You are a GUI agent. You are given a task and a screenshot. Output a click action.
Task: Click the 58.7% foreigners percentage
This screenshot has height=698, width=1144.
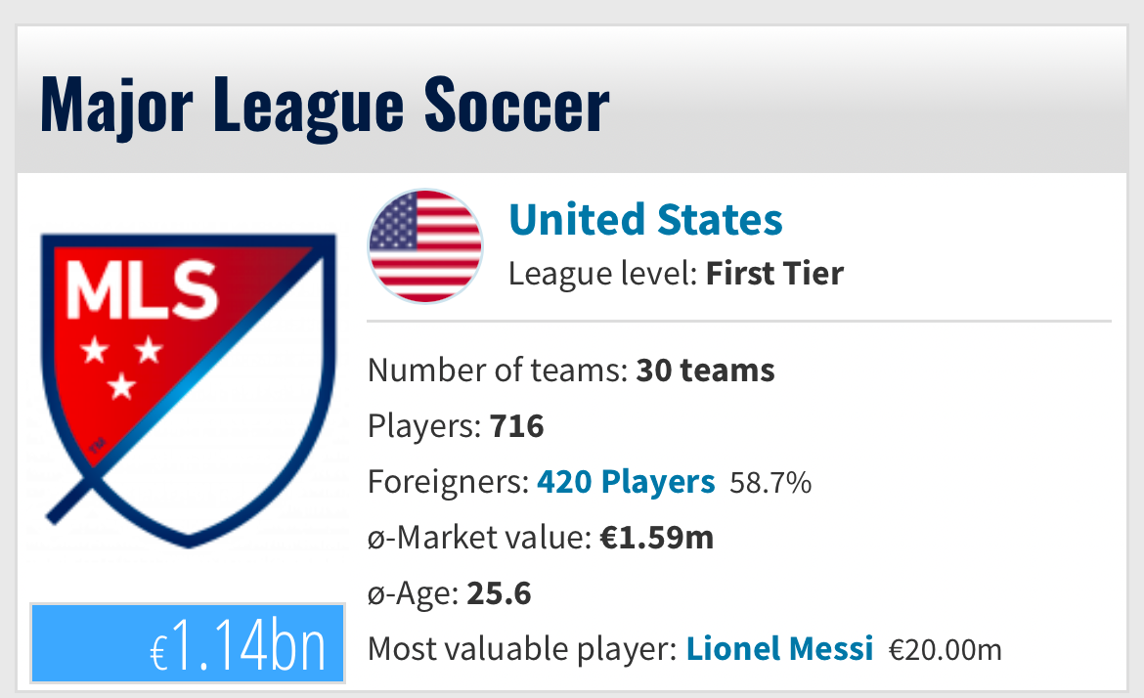click(770, 483)
